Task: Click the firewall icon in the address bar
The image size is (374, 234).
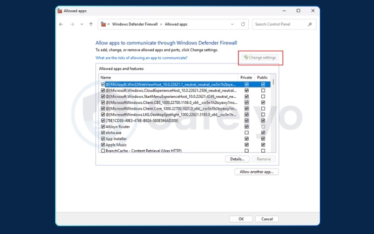Action: click(x=103, y=24)
